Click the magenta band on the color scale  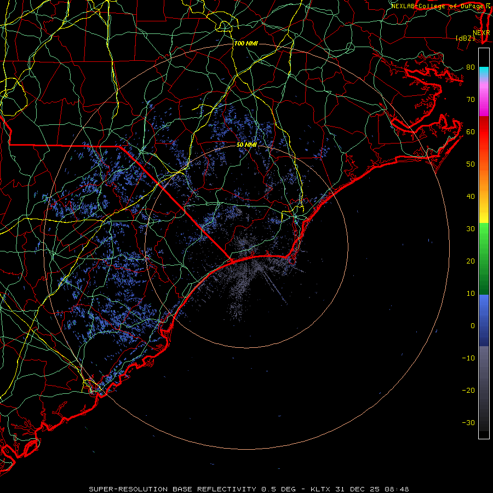pyautogui.click(x=484, y=100)
